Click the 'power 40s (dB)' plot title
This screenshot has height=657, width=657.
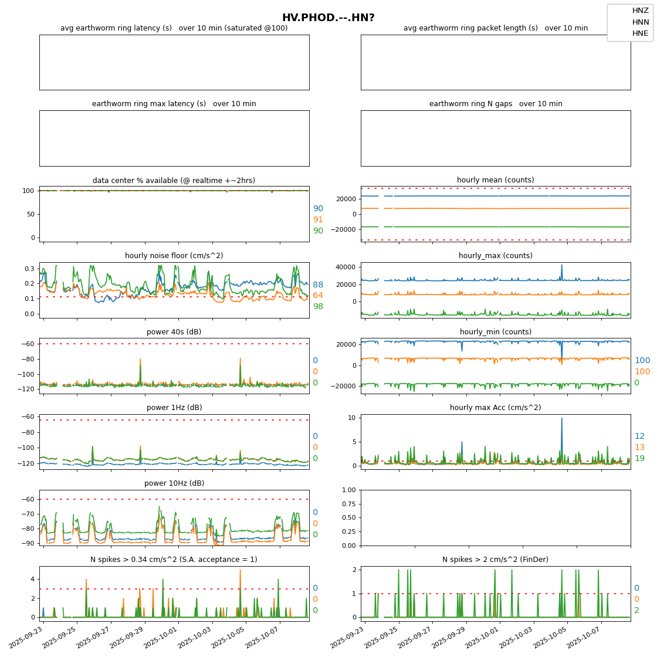(174, 332)
